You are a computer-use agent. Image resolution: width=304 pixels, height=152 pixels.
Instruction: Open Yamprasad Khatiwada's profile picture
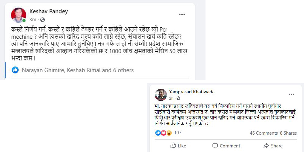pyautogui.click(x=161, y=95)
